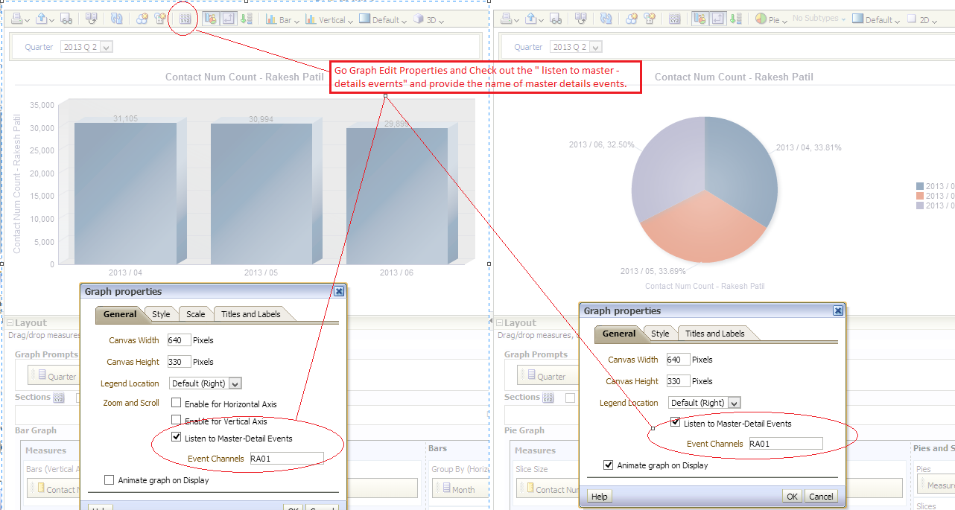Click the Print icon on the left toolbar
This screenshot has width=955, height=510.
(17, 19)
